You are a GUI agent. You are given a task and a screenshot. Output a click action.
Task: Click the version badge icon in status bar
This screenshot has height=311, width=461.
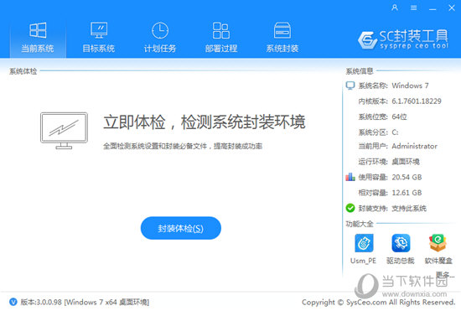13,302
